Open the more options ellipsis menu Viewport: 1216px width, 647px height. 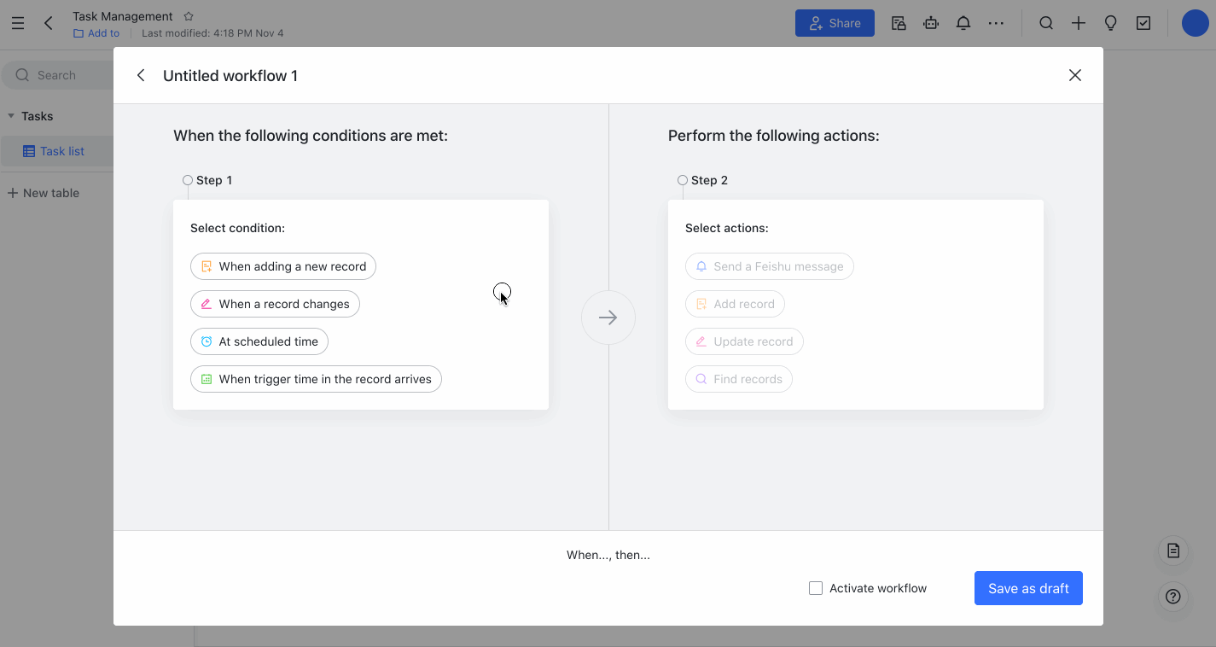[996, 23]
